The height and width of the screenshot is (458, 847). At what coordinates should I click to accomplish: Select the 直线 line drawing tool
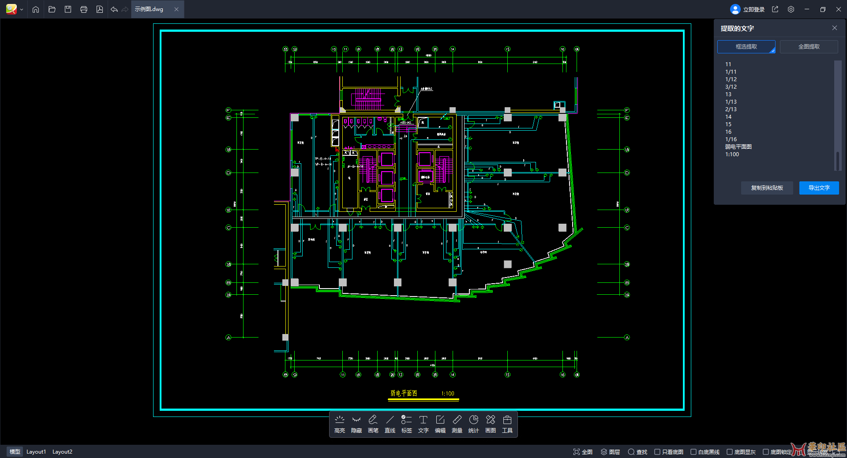pos(390,424)
